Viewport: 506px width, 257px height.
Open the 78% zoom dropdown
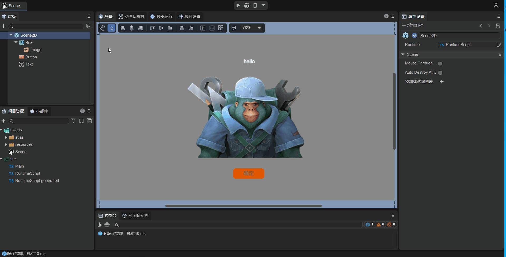pos(259,28)
